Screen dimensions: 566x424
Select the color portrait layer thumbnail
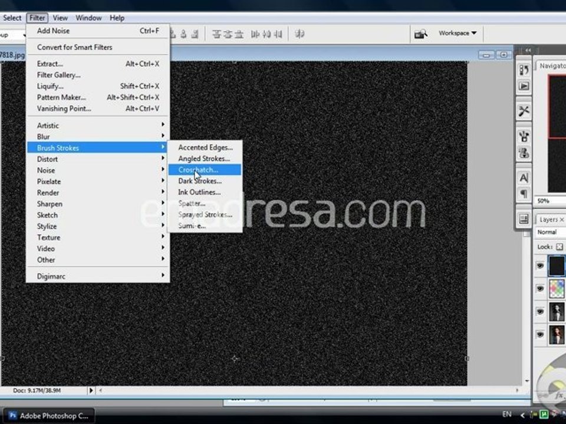point(557,334)
